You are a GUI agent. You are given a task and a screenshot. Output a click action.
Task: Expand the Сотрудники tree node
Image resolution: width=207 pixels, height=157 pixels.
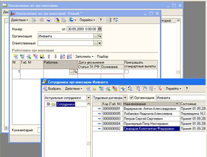pyautogui.click(x=48, y=104)
